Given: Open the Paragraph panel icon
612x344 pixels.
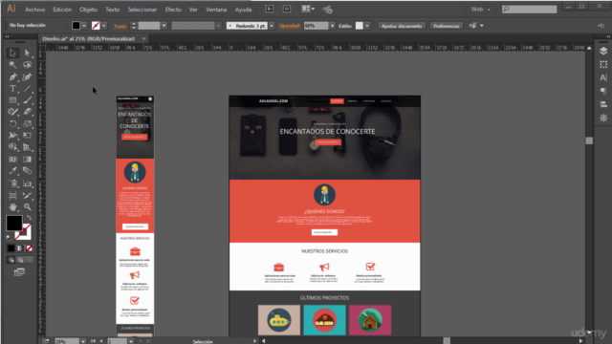Looking at the screenshot, I should click(603, 91).
